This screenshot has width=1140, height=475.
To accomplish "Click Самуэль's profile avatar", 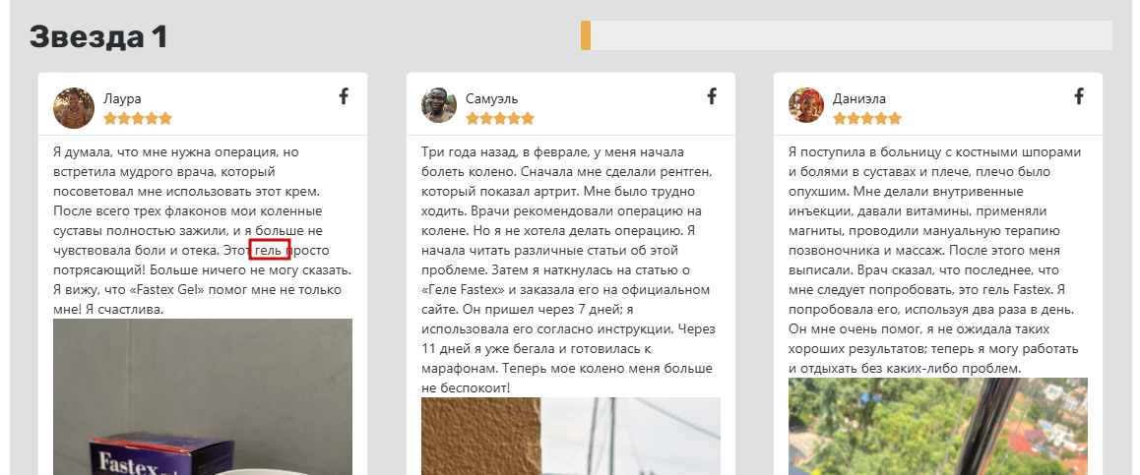I will pos(438,105).
